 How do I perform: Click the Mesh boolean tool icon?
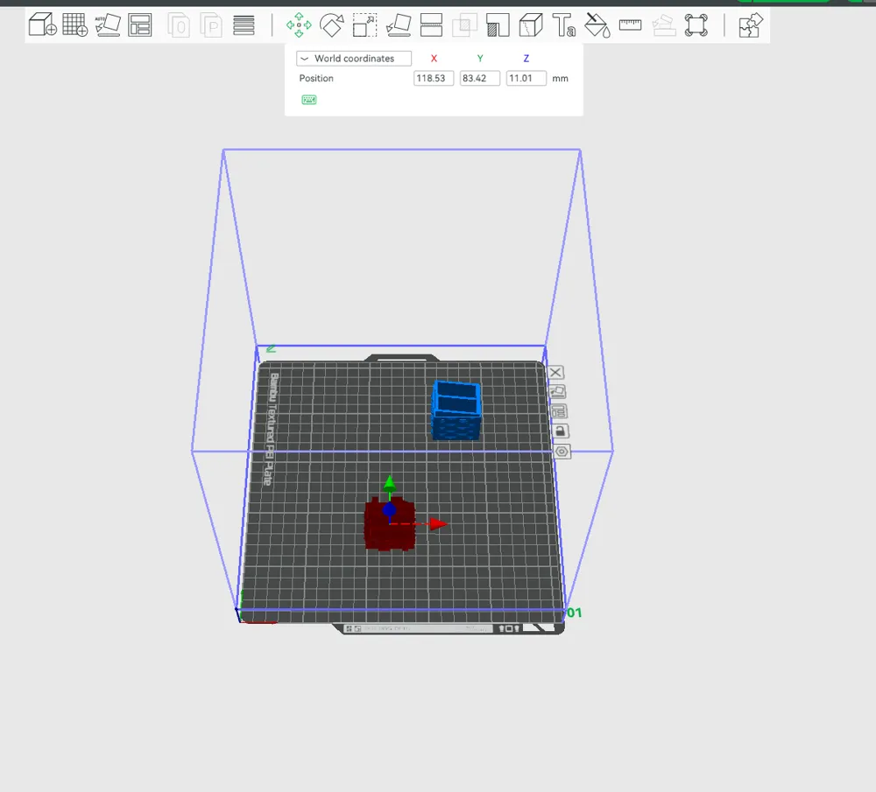tap(464, 25)
